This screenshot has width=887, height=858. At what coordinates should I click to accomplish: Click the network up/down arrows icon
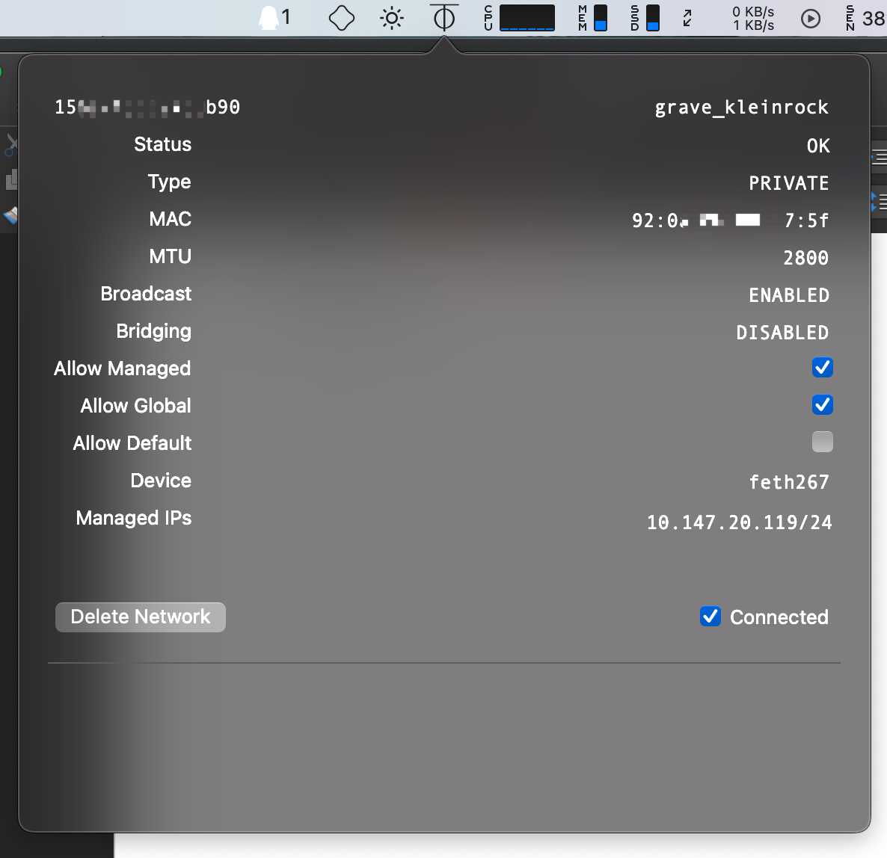(x=687, y=18)
